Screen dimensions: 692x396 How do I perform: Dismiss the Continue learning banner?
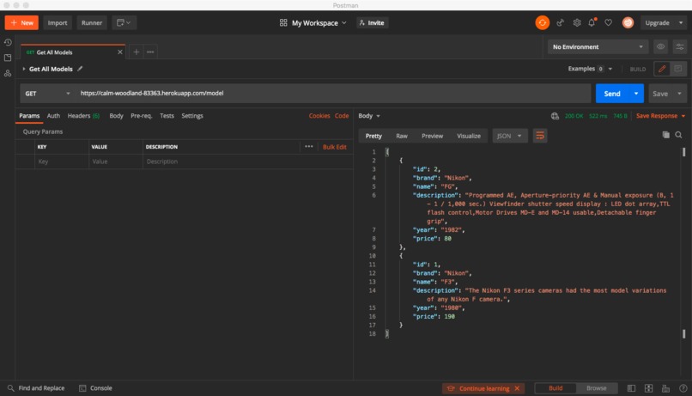coord(517,388)
